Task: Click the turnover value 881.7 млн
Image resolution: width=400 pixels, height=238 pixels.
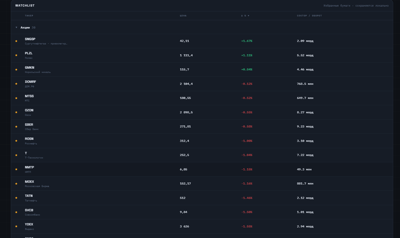Action: pyautogui.click(x=305, y=183)
